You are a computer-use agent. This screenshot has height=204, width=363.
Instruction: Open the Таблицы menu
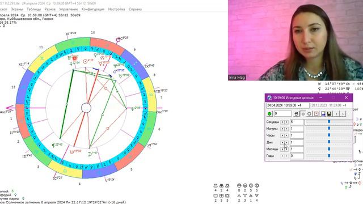(x=34, y=9)
